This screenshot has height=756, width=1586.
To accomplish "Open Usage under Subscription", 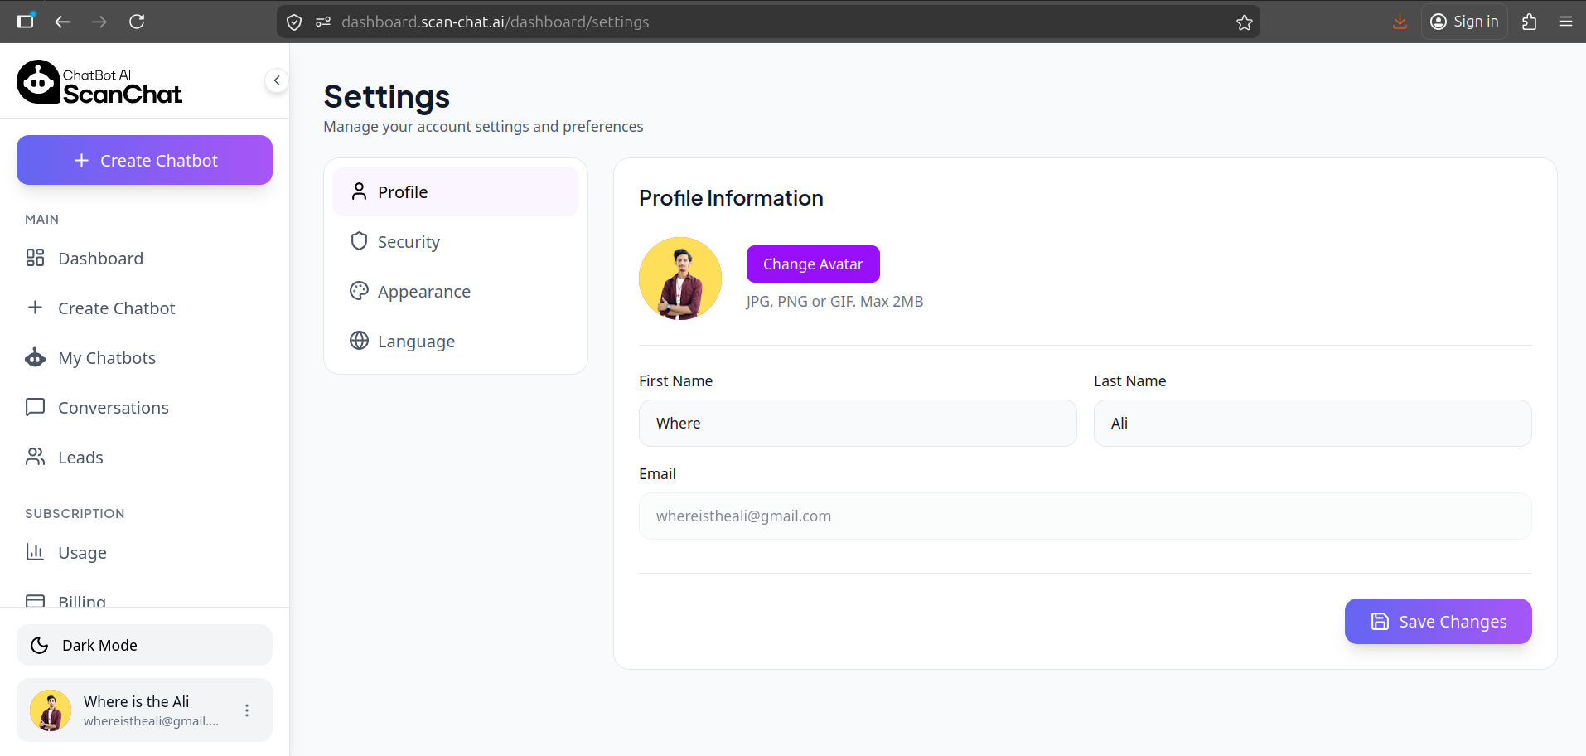I will click(x=144, y=553).
